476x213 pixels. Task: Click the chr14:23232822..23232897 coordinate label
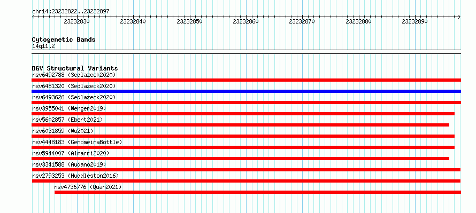click(71, 12)
